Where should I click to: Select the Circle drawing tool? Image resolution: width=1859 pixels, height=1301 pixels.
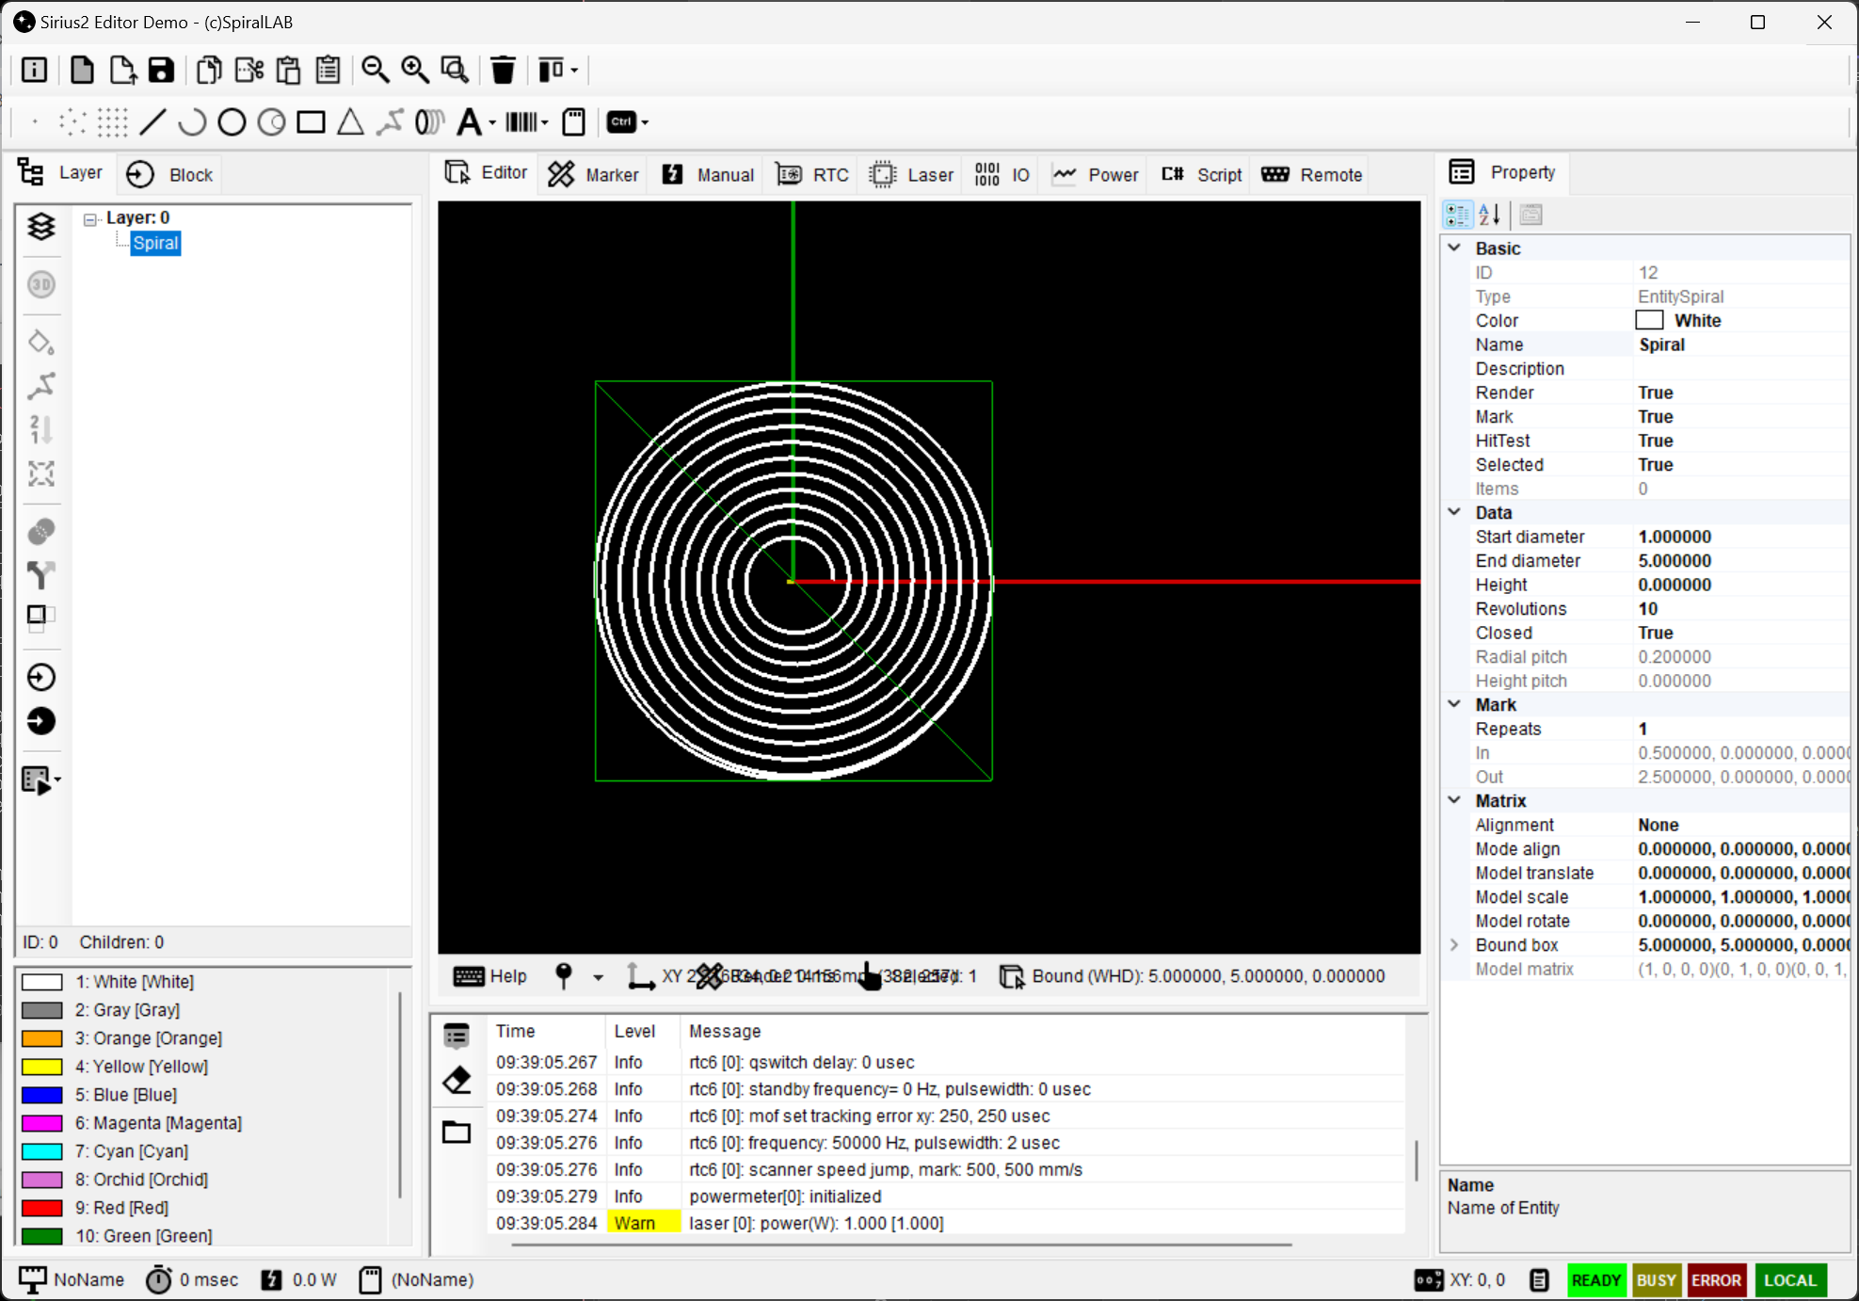(x=232, y=122)
